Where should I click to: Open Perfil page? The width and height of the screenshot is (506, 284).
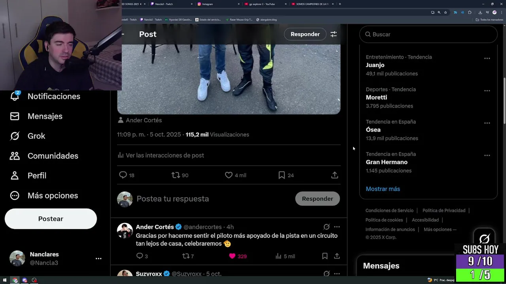[28, 176]
